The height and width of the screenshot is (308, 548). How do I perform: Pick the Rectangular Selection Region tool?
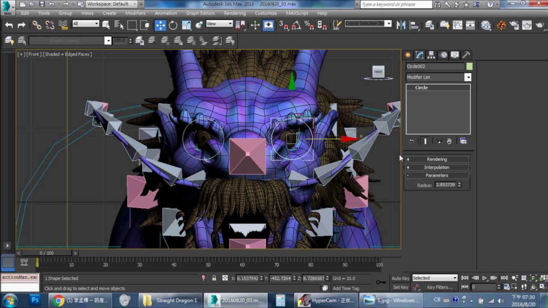pyautogui.click(x=132, y=25)
